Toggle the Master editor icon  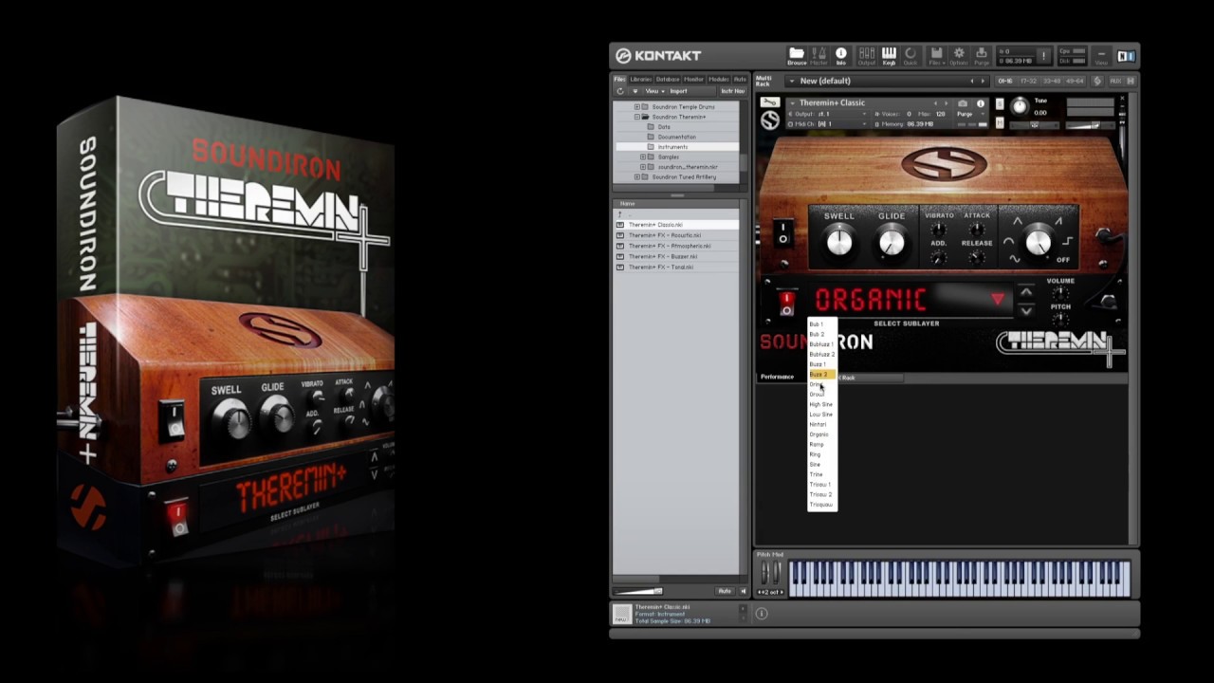click(819, 56)
